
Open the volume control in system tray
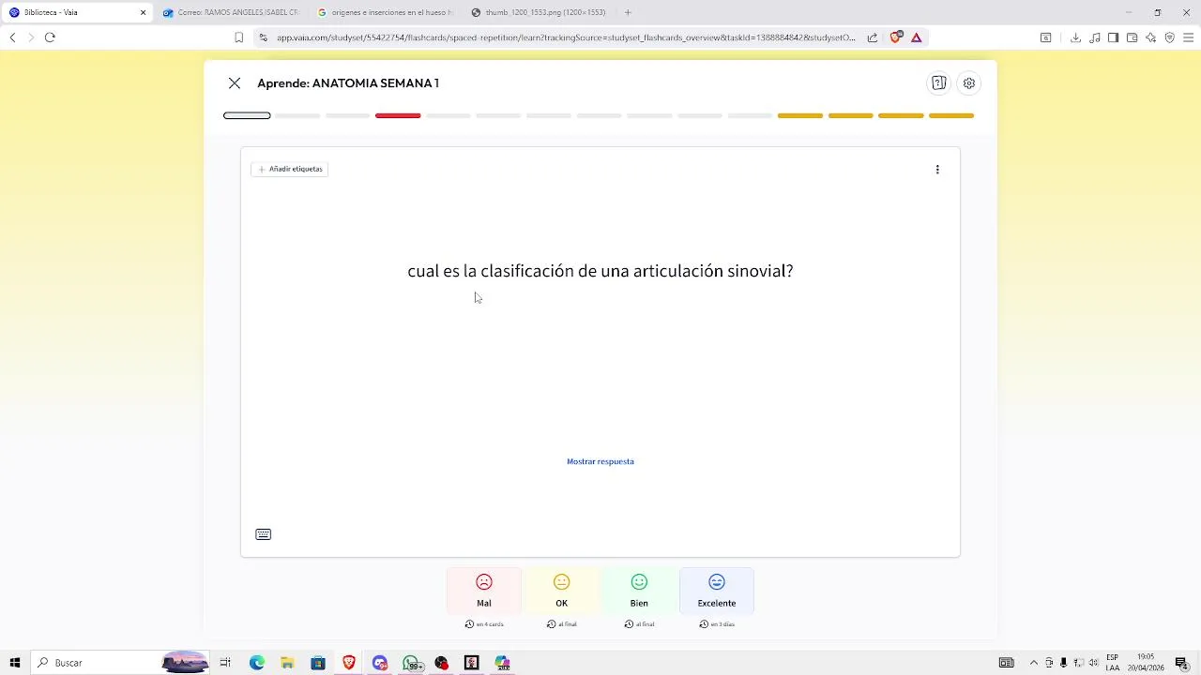1094,663
